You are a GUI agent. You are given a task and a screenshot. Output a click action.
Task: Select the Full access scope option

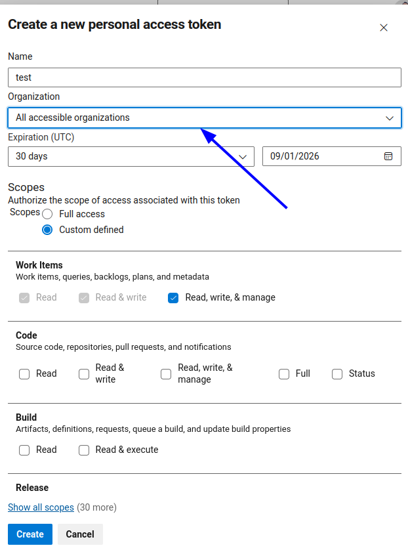(47, 214)
